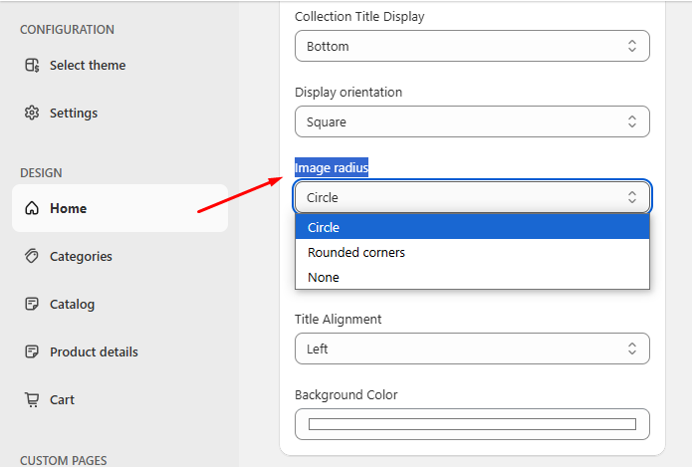Click the Home house icon
The width and height of the screenshot is (692, 467).
pyautogui.click(x=32, y=208)
